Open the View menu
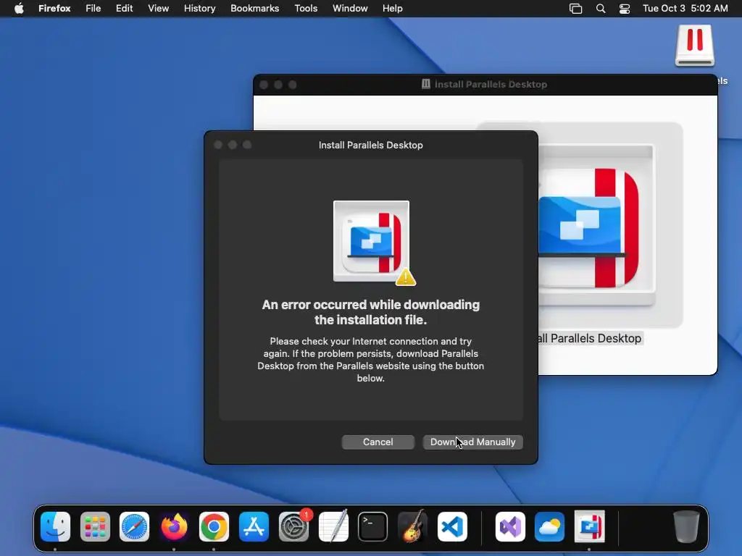 click(158, 9)
